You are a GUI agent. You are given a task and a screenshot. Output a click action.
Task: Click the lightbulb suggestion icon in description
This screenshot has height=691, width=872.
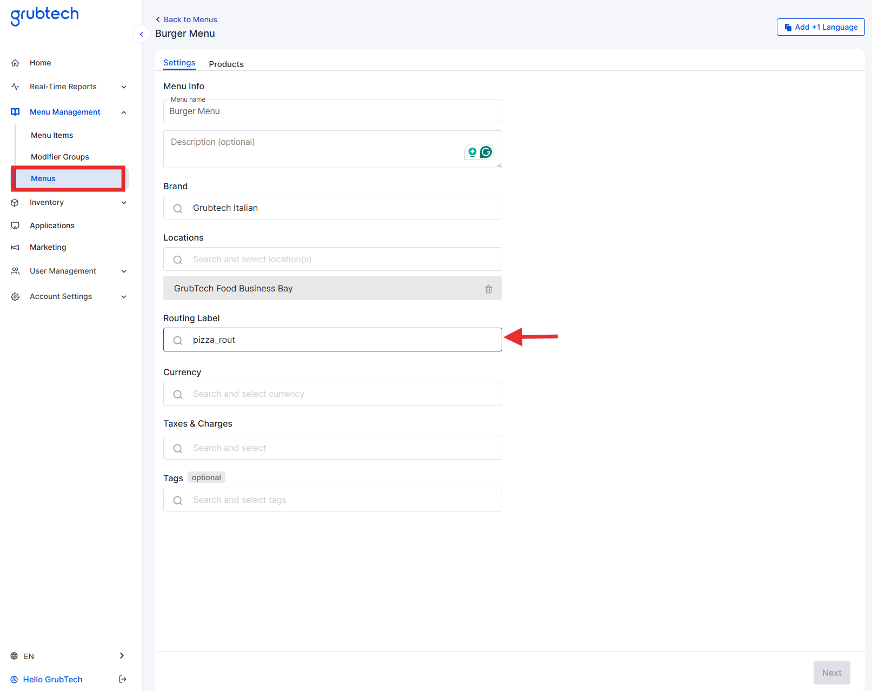(x=472, y=152)
